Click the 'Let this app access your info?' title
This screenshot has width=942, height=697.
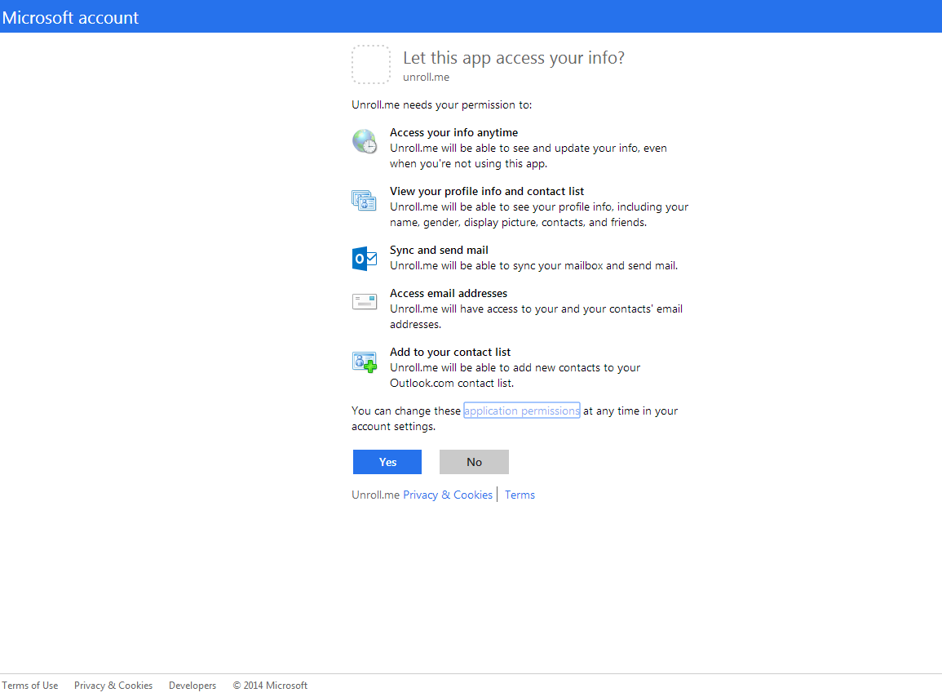[x=514, y=58]
